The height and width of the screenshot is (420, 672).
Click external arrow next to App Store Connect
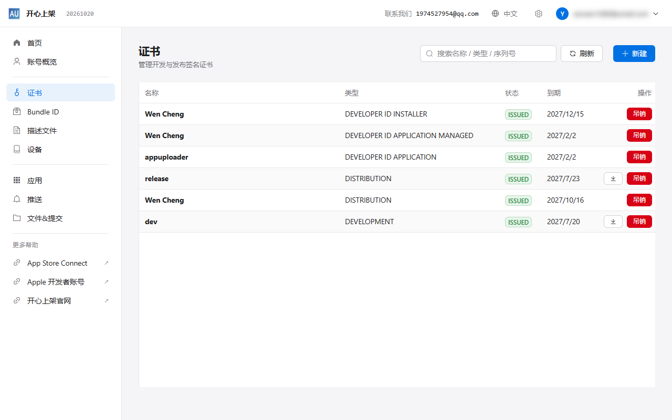(x=107, y=263)
